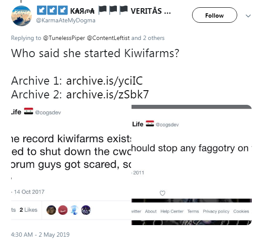Click Syrian flag in left embedded tweet
This screenshot has height=244, width=260.
point(28,111)
